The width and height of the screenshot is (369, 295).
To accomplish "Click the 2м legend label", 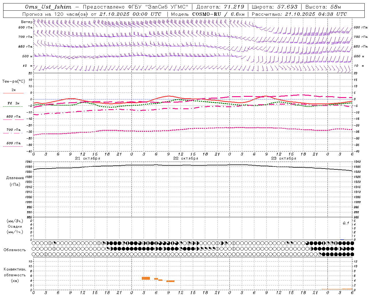I will pos(14,90).
